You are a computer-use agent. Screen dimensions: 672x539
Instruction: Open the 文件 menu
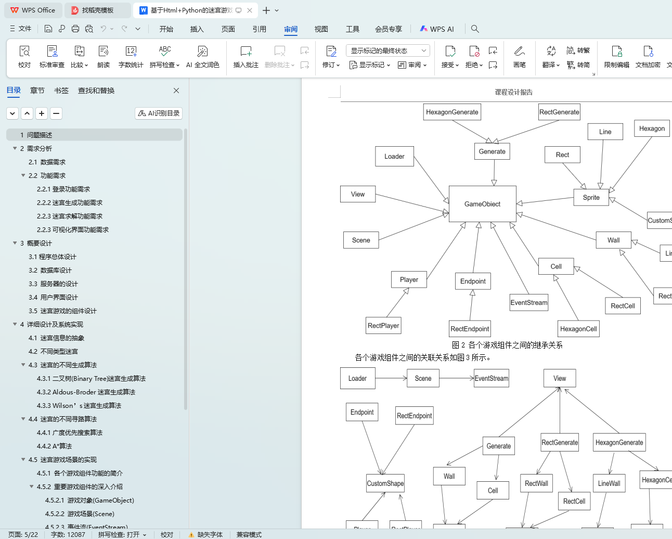[21, 29]
